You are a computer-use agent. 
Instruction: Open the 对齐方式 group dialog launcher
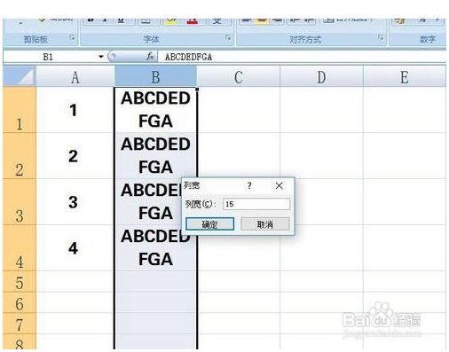tap(382, 38)
